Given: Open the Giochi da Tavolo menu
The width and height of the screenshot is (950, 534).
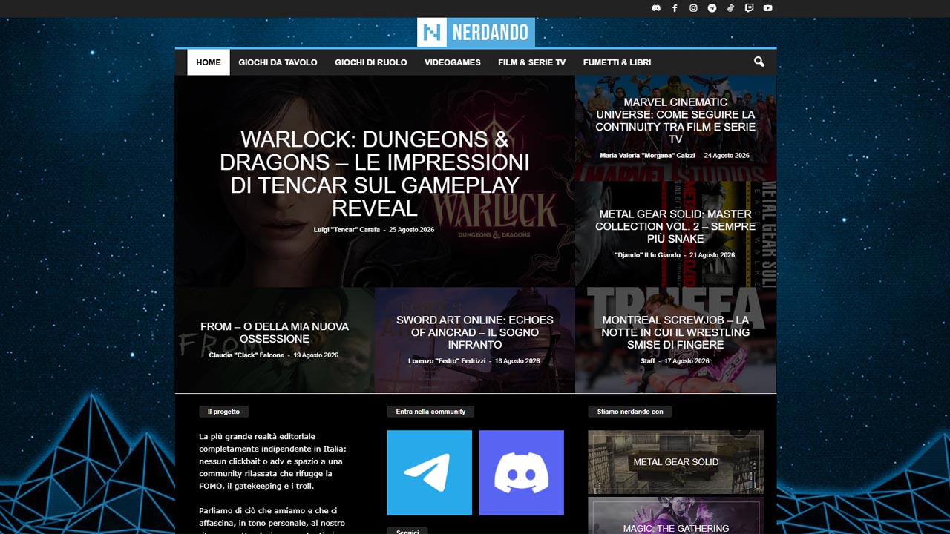Looking at the screenshot, I should tap(278, 62).
